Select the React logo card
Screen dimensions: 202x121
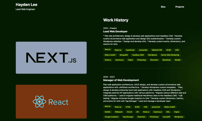click(x=51, y=102)
